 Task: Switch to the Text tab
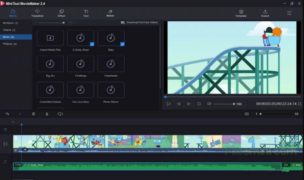click(x=86, y=13)
